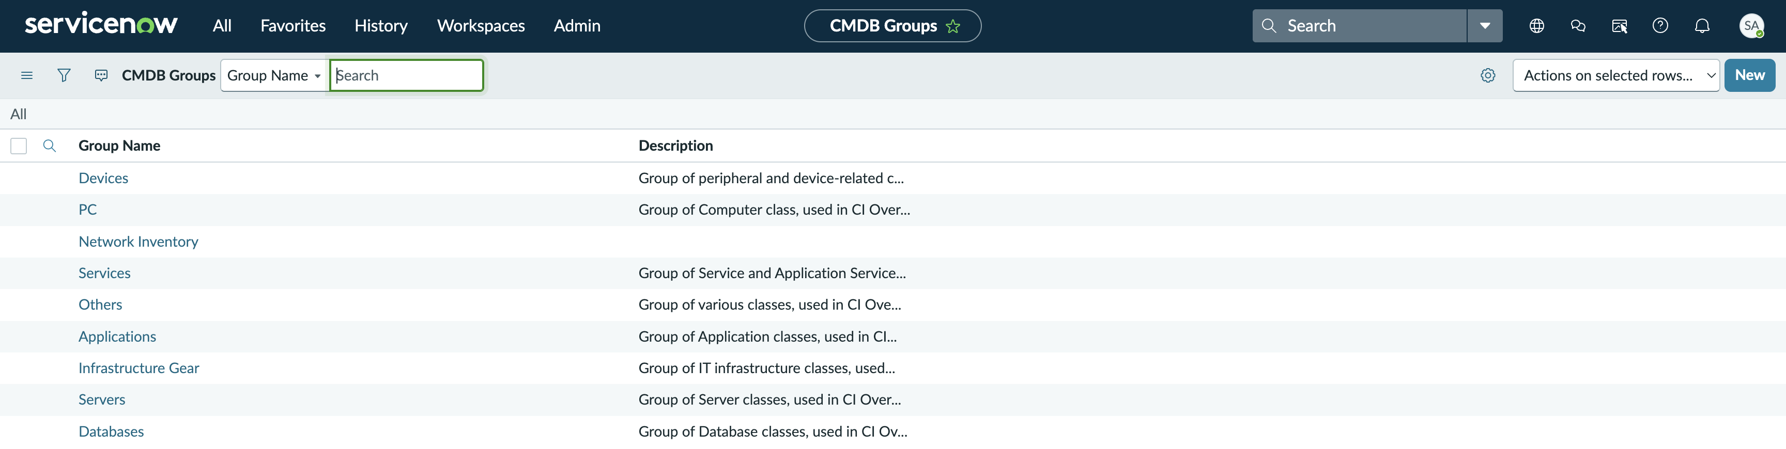
Task: Click the ServiceNow logo
Action: 101,24
